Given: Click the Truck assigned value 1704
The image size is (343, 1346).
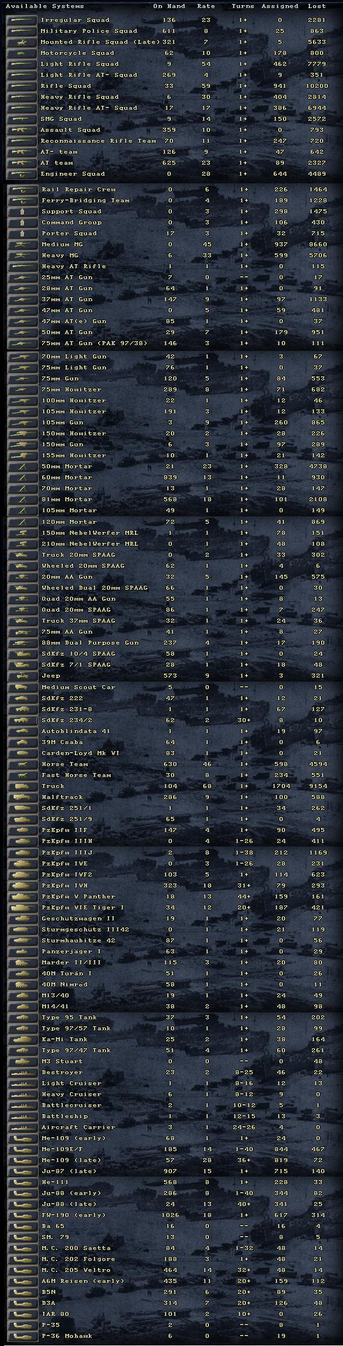Looking at the screenshot, I should click(281, 786).
